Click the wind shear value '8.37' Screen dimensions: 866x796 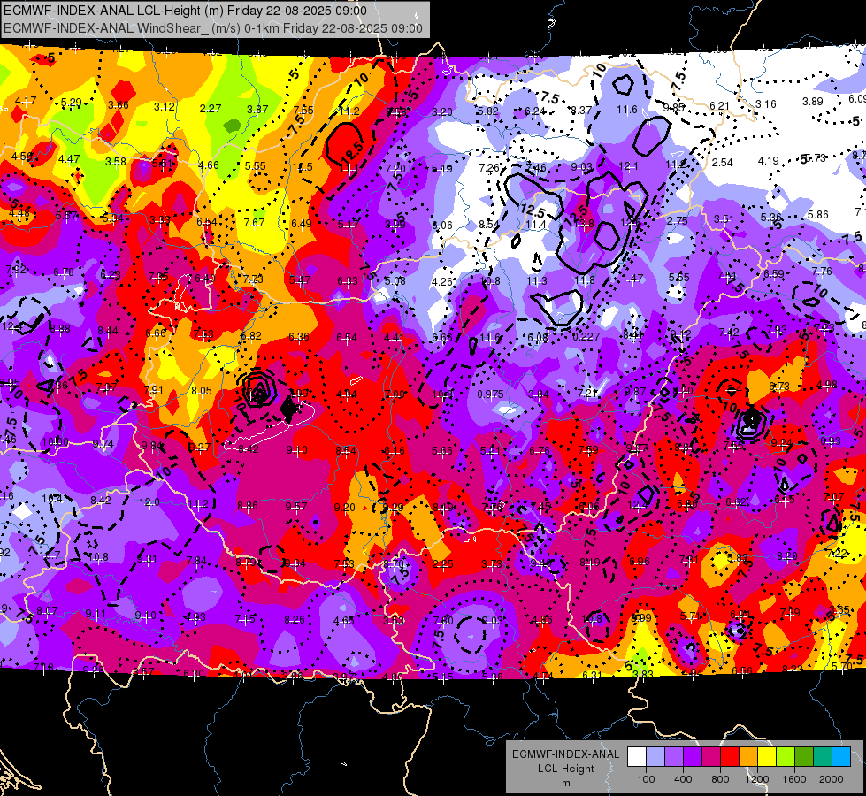click(x=581, y=111)
